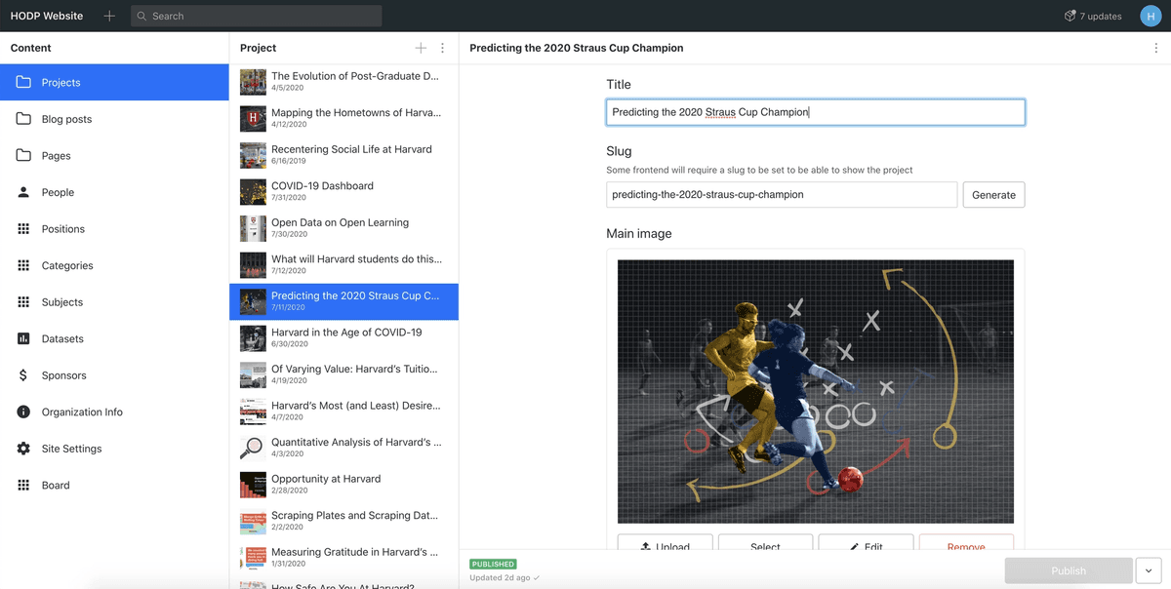This screenshot has width=1171, height=589.
Task: Open document three-dot menu top right
Action: point(1156,48)
